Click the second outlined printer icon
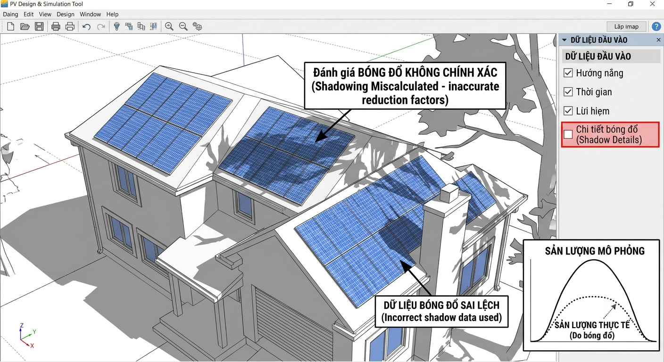This screenshot has height=362, width=664. coord(70,26)
